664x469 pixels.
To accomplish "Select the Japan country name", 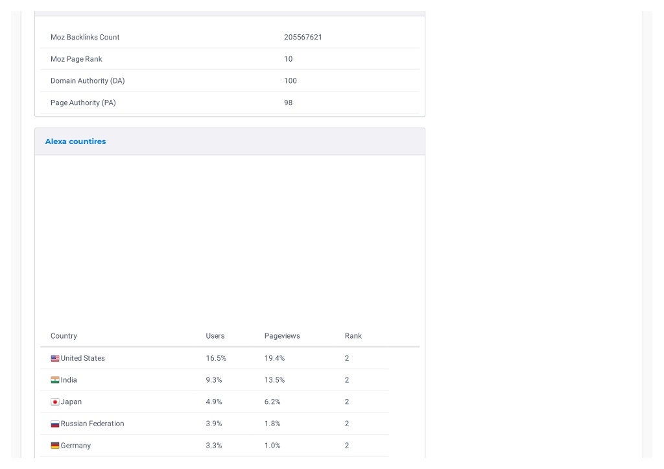I will [x=71, y=402].
